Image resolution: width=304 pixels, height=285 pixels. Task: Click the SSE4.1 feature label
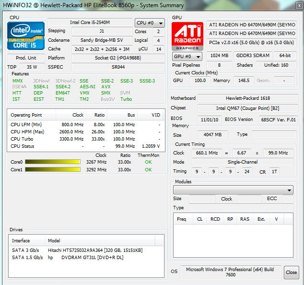(41, 87)
